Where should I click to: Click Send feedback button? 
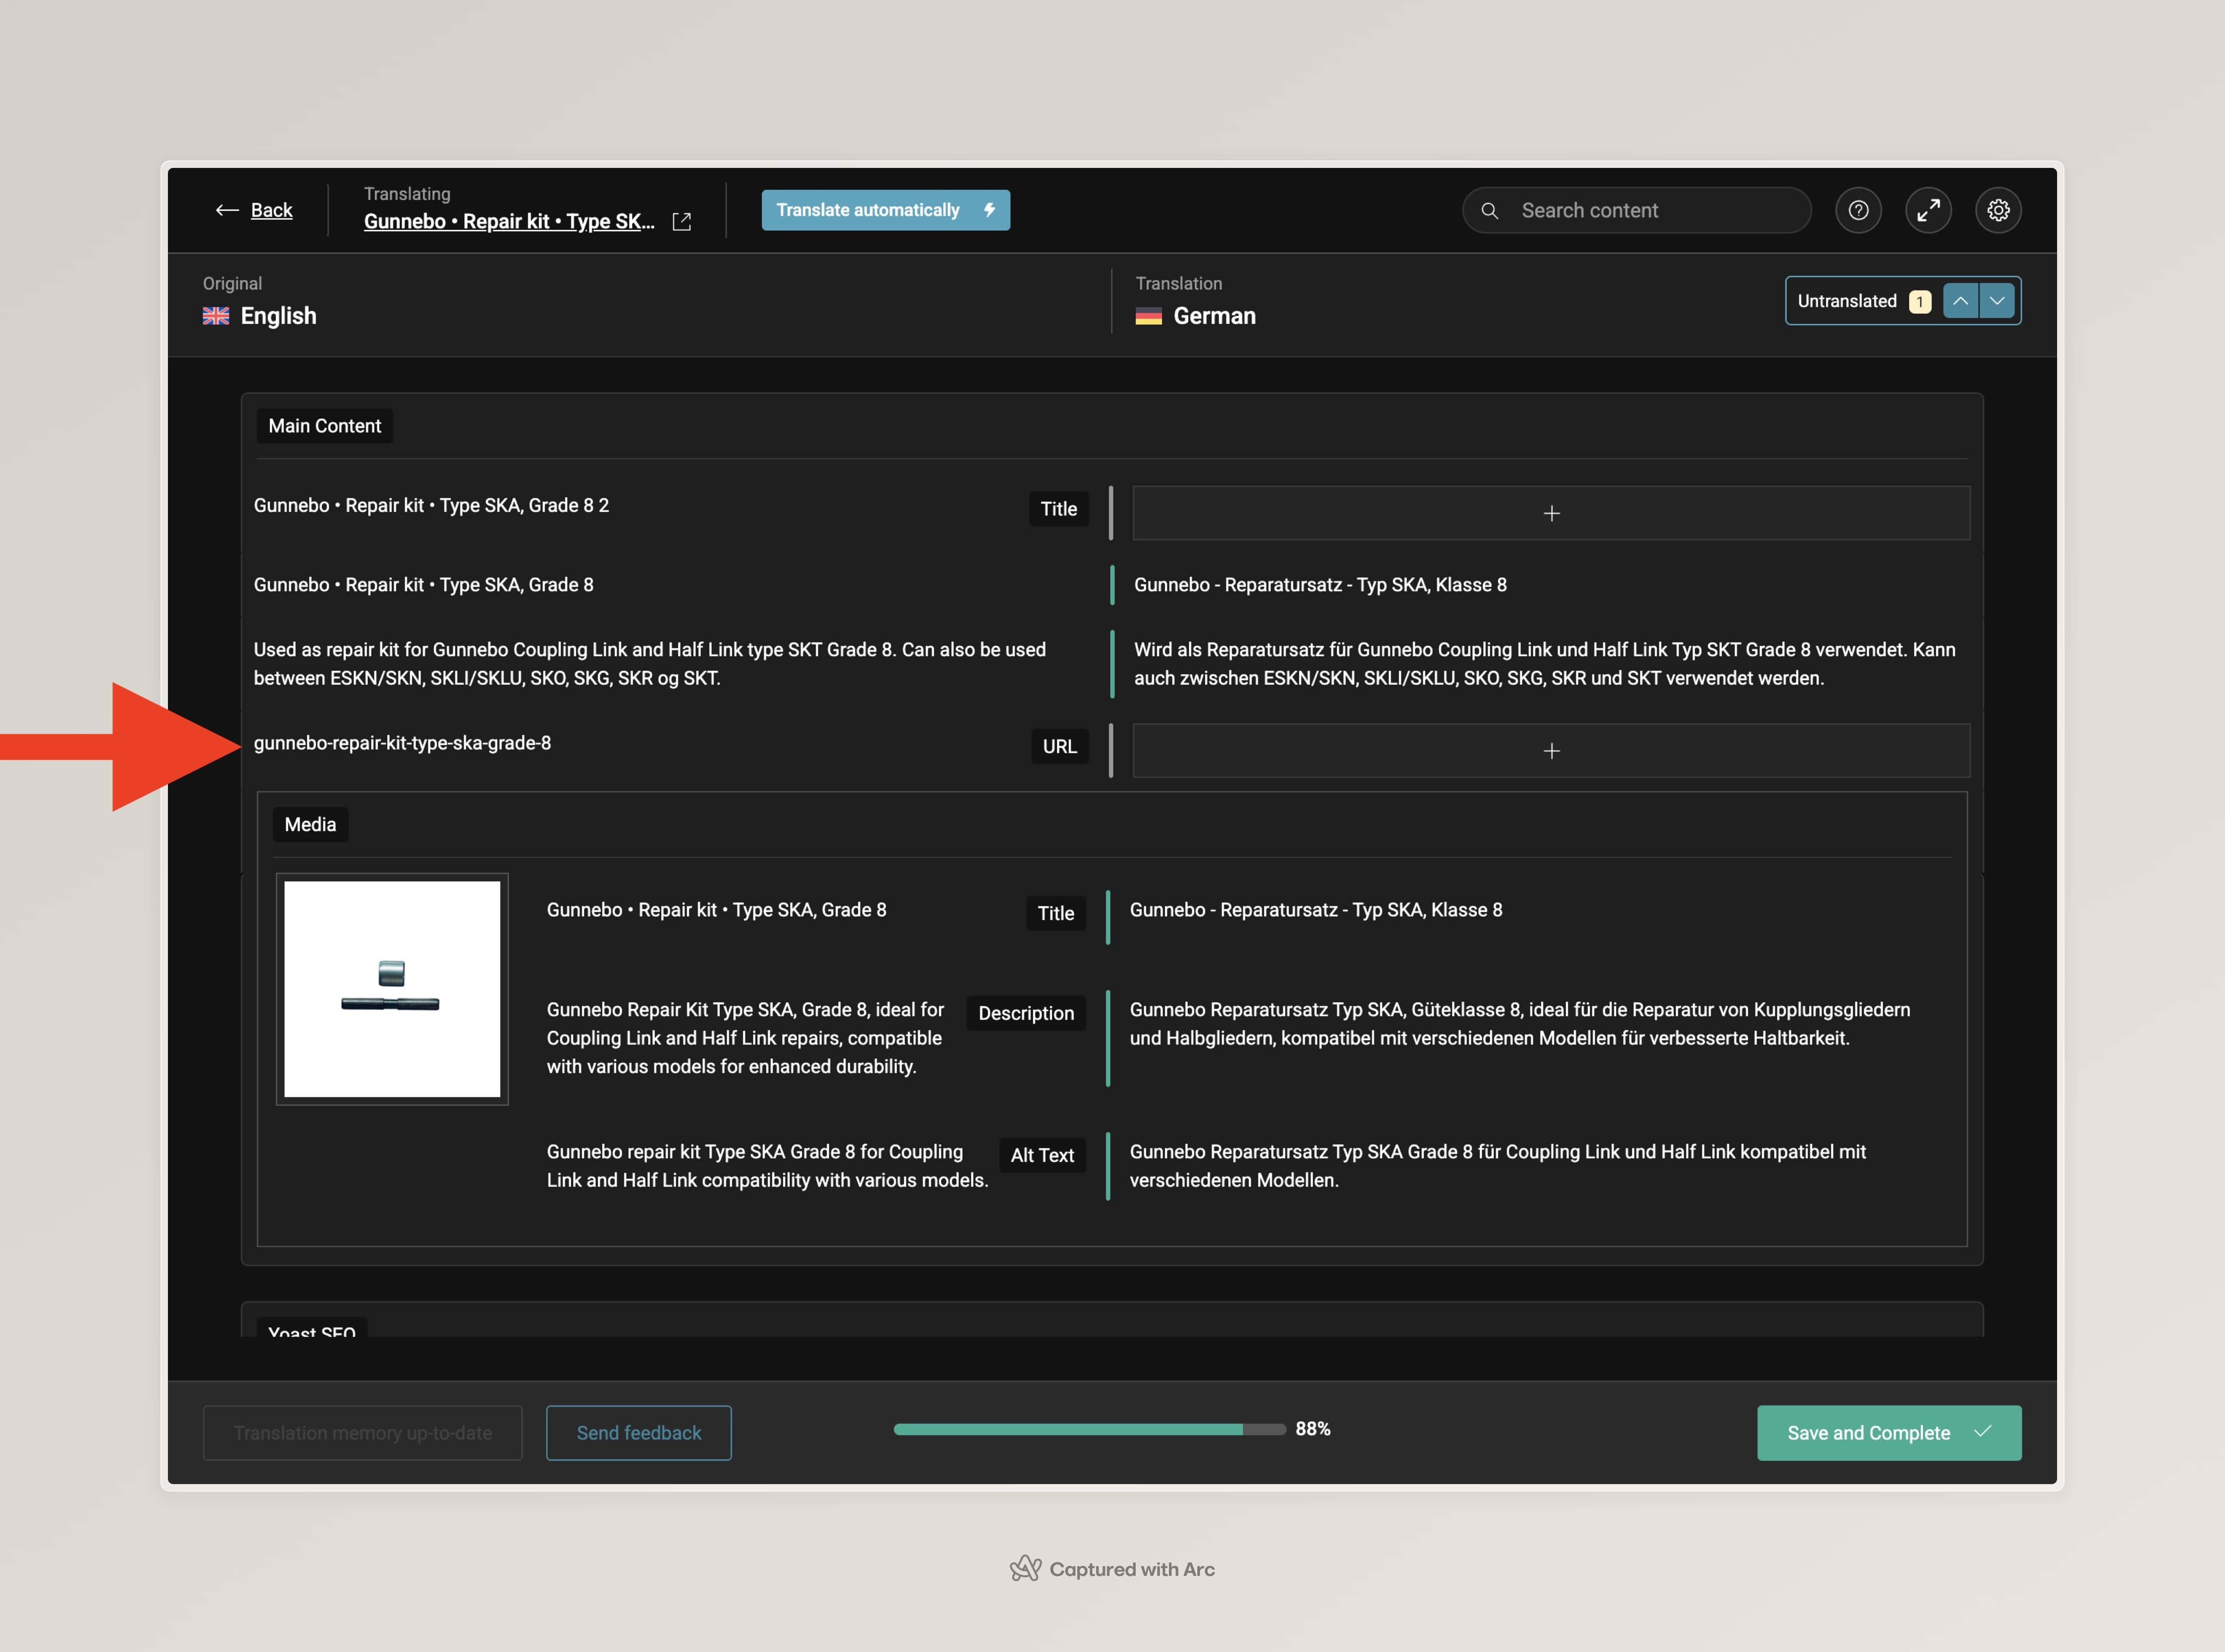pos(638,1433)
